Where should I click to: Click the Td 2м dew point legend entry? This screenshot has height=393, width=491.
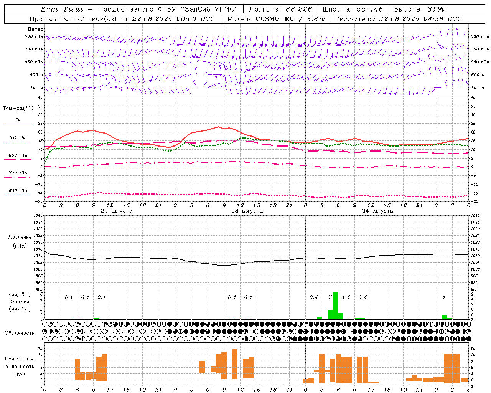(18, 137)
